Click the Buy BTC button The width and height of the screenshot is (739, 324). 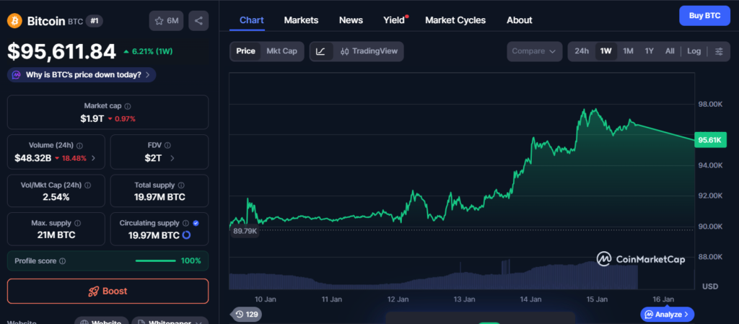pos(704,15)
